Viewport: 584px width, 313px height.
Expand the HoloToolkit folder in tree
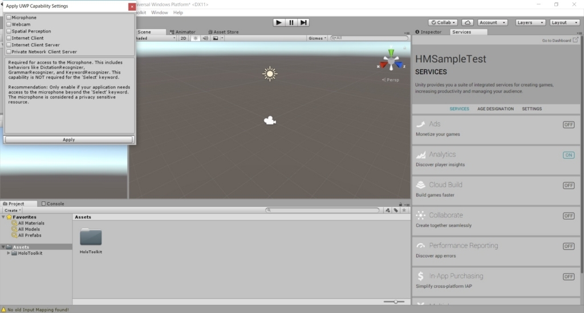(x=9, y=253)
